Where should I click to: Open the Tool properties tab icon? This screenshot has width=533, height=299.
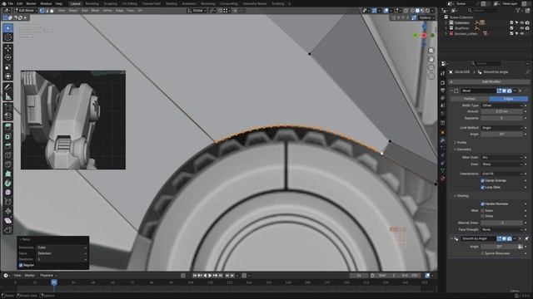pos(442,73)
